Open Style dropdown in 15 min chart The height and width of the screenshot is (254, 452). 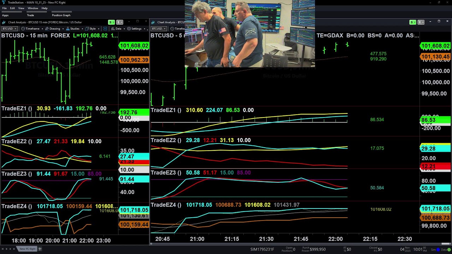coord(91,29)
